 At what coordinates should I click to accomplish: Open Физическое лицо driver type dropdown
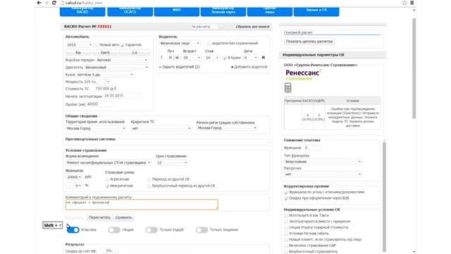tap(180, 43)
